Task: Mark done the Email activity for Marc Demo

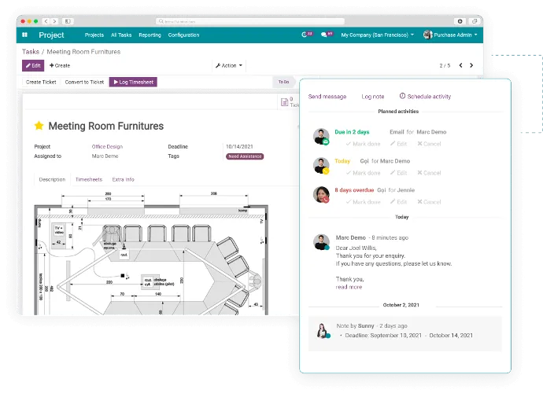Action: pos(364,144)
